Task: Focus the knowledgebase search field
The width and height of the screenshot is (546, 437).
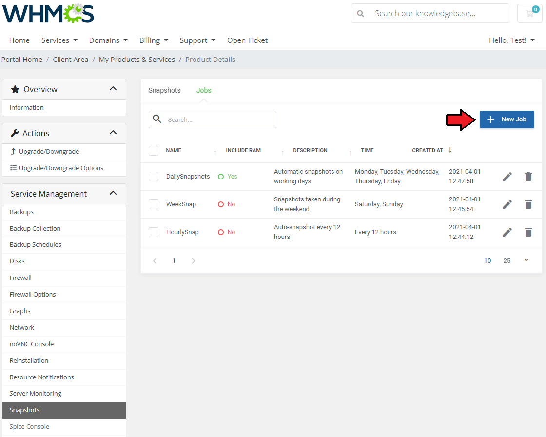Action: coord(430,13)
